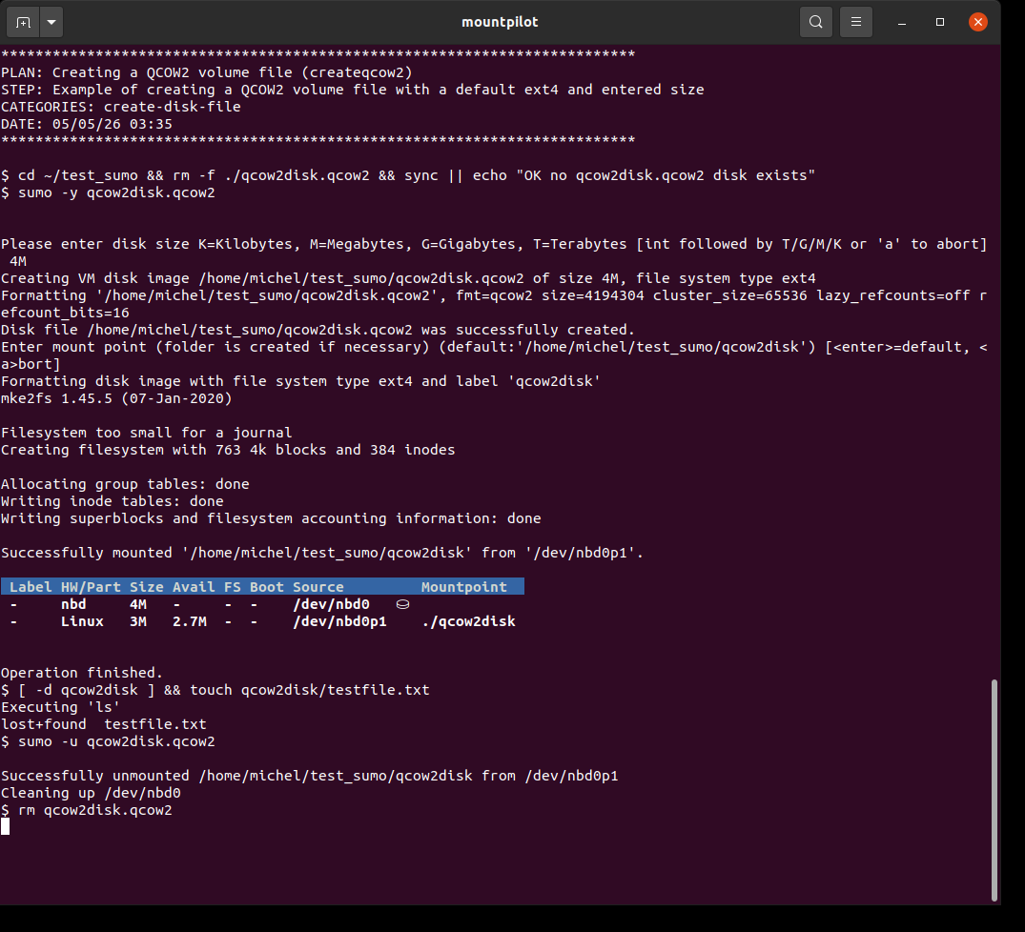Click 'CATEGORIES: create-disk-file' line
Viewport: 1025px width, 932px height.
[x=121, y=107]
